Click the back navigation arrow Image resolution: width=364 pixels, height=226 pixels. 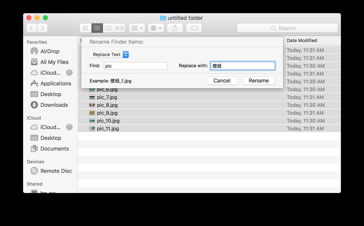pos(31,28)
